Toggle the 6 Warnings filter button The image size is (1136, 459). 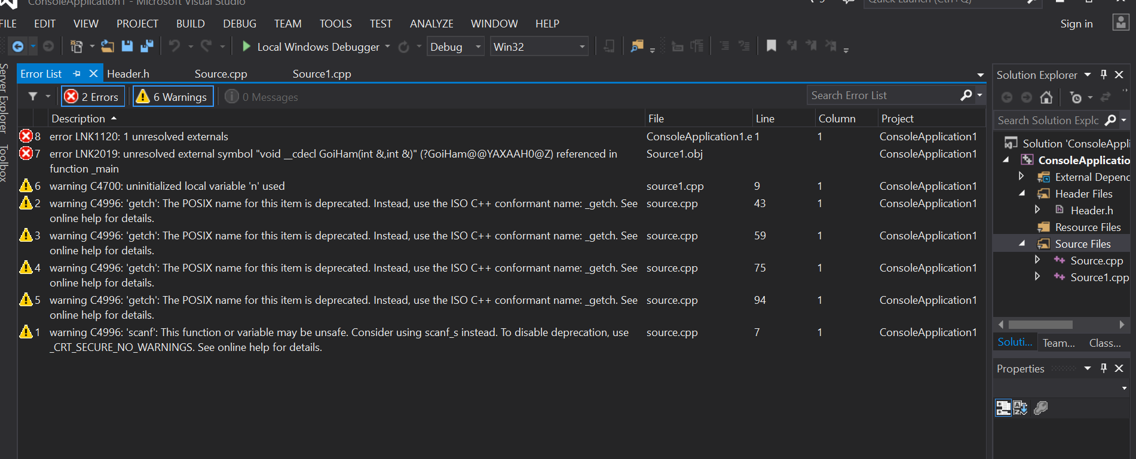(173, 97)
